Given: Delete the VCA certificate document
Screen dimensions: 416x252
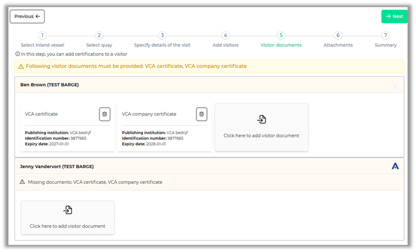Looking at the screenshot, I should (105, 114).
